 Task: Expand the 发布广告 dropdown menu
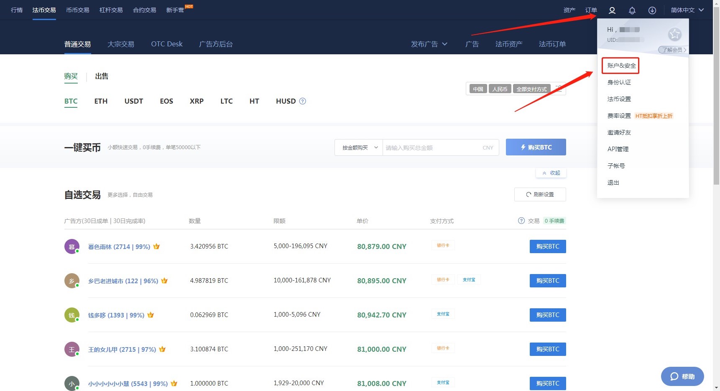[429, 44]
